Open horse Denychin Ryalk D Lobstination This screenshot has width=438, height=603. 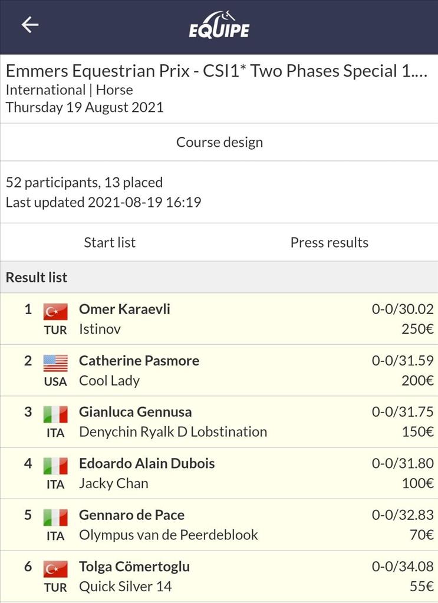(173, 432)
